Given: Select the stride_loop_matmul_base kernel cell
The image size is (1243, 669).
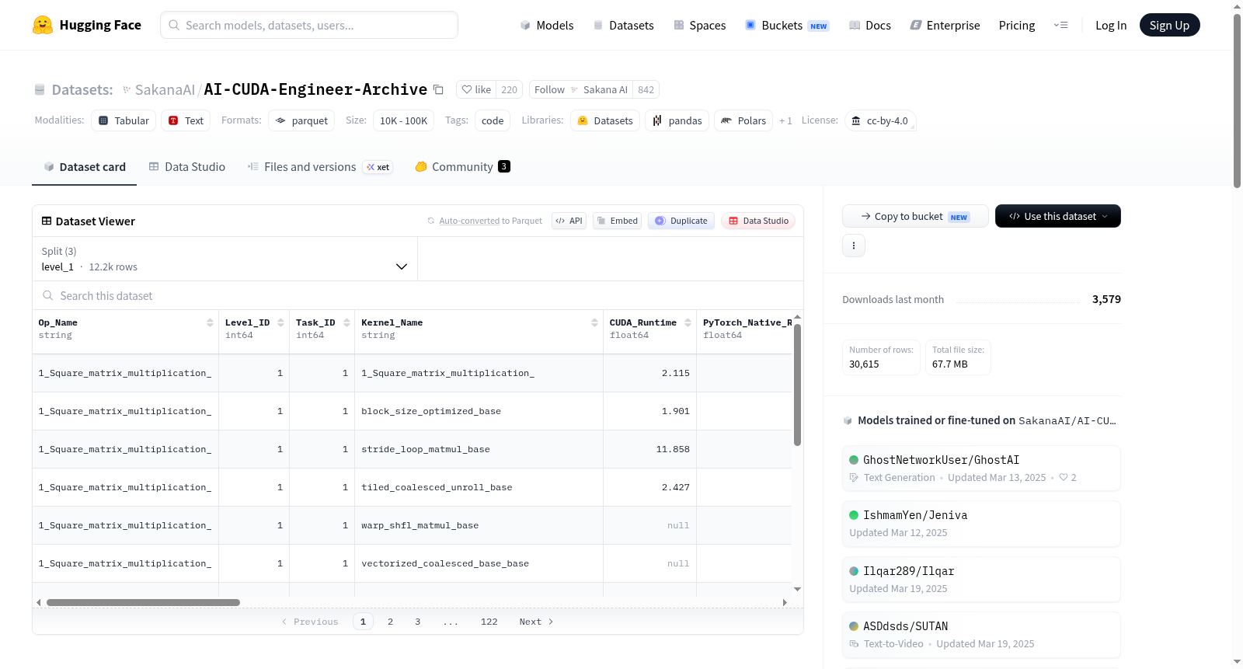Looking at the screenshot, I should (479, 449).
